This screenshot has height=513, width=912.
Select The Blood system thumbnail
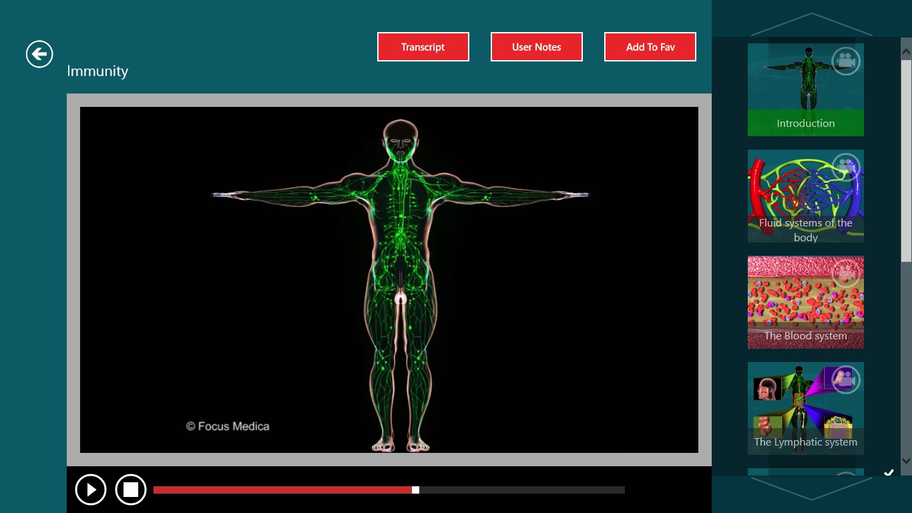[805, 303]
